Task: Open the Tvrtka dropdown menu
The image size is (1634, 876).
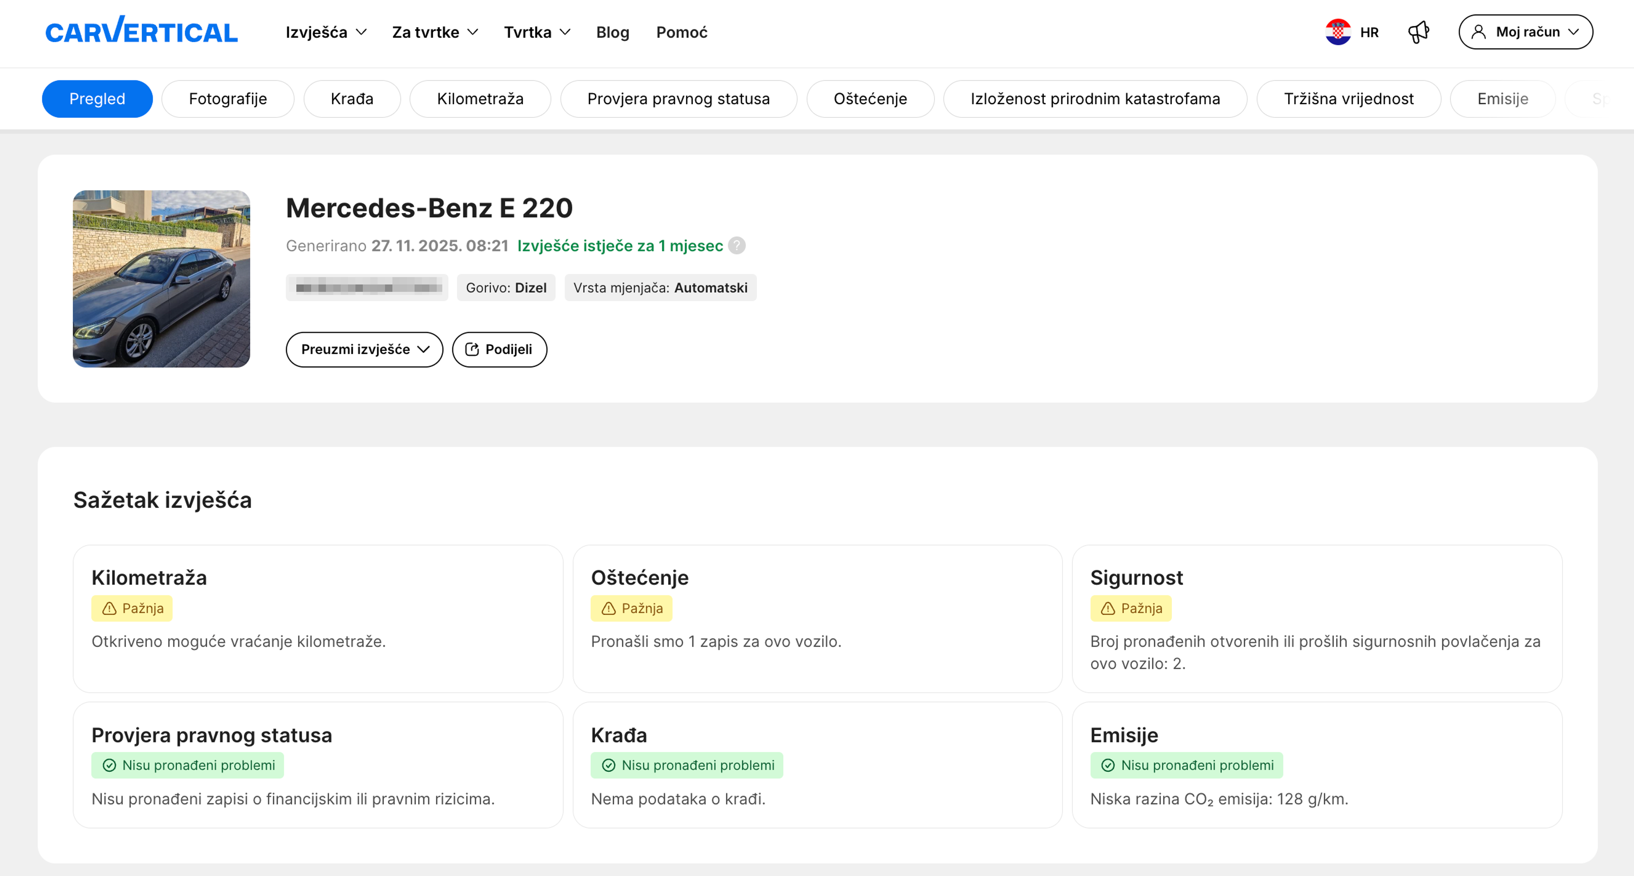Action: [x=537, y=32]
